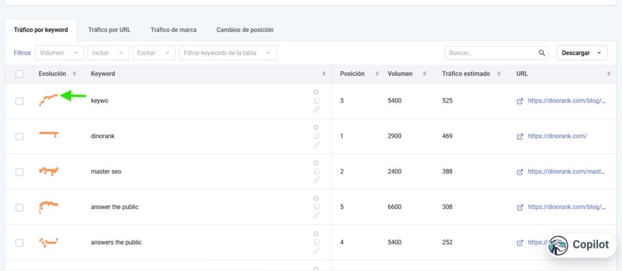The height and width of the screenshot is (271, 622).
Task: Open the Incluir filter dropdown
Action: tap(108, 53)
